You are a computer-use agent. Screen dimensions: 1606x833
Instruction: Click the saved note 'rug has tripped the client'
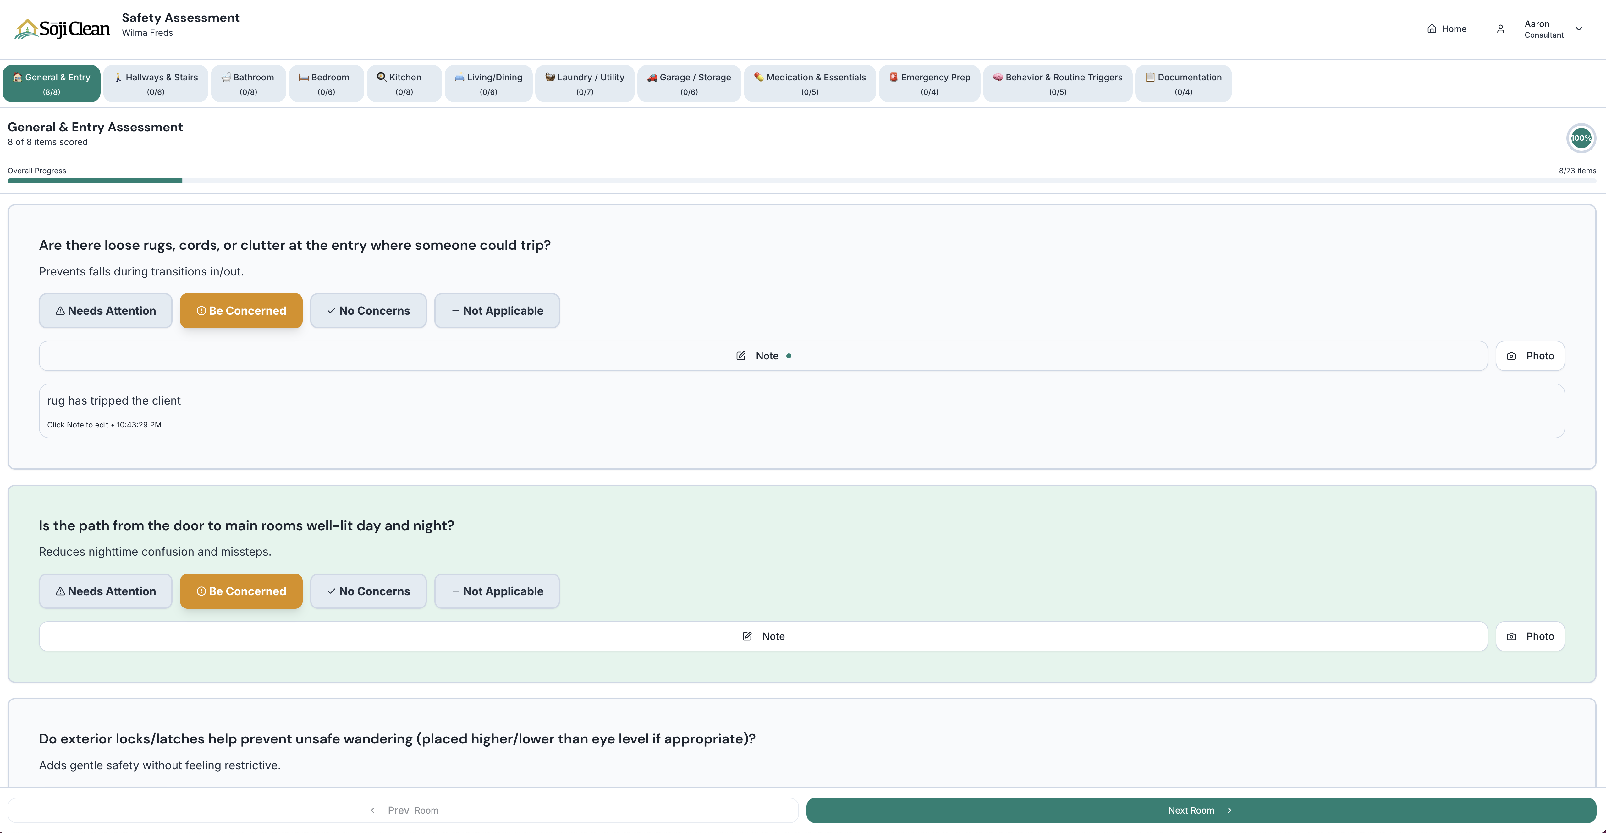113,400
